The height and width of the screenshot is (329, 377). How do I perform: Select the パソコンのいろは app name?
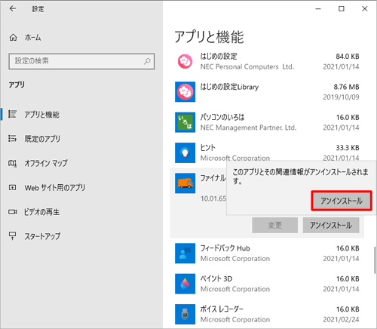(x=222, y=117)
